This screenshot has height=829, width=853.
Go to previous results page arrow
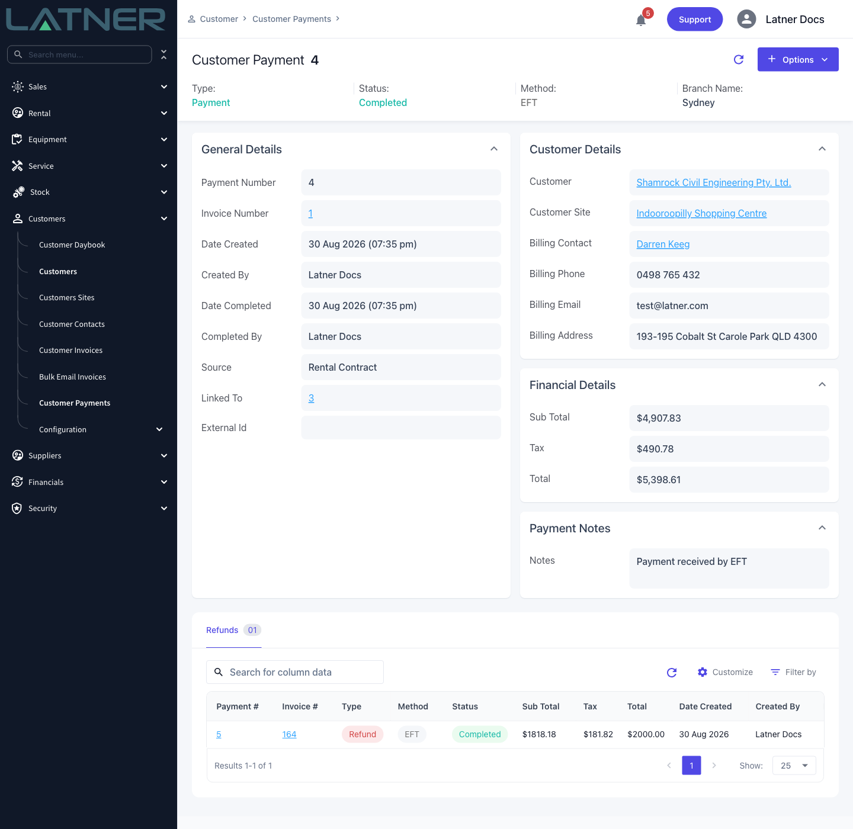(669, 766)
